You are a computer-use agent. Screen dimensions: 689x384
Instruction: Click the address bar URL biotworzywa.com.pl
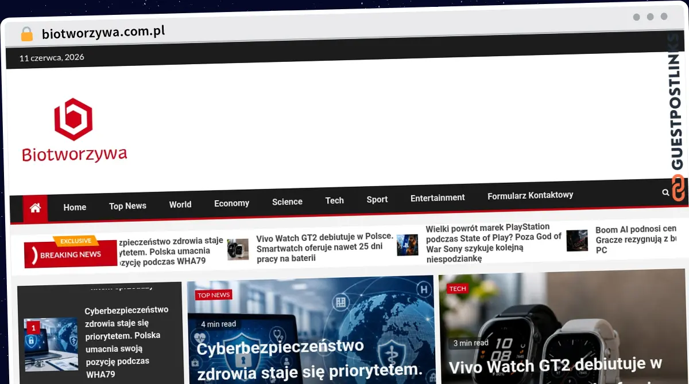[x=103, y=33]
